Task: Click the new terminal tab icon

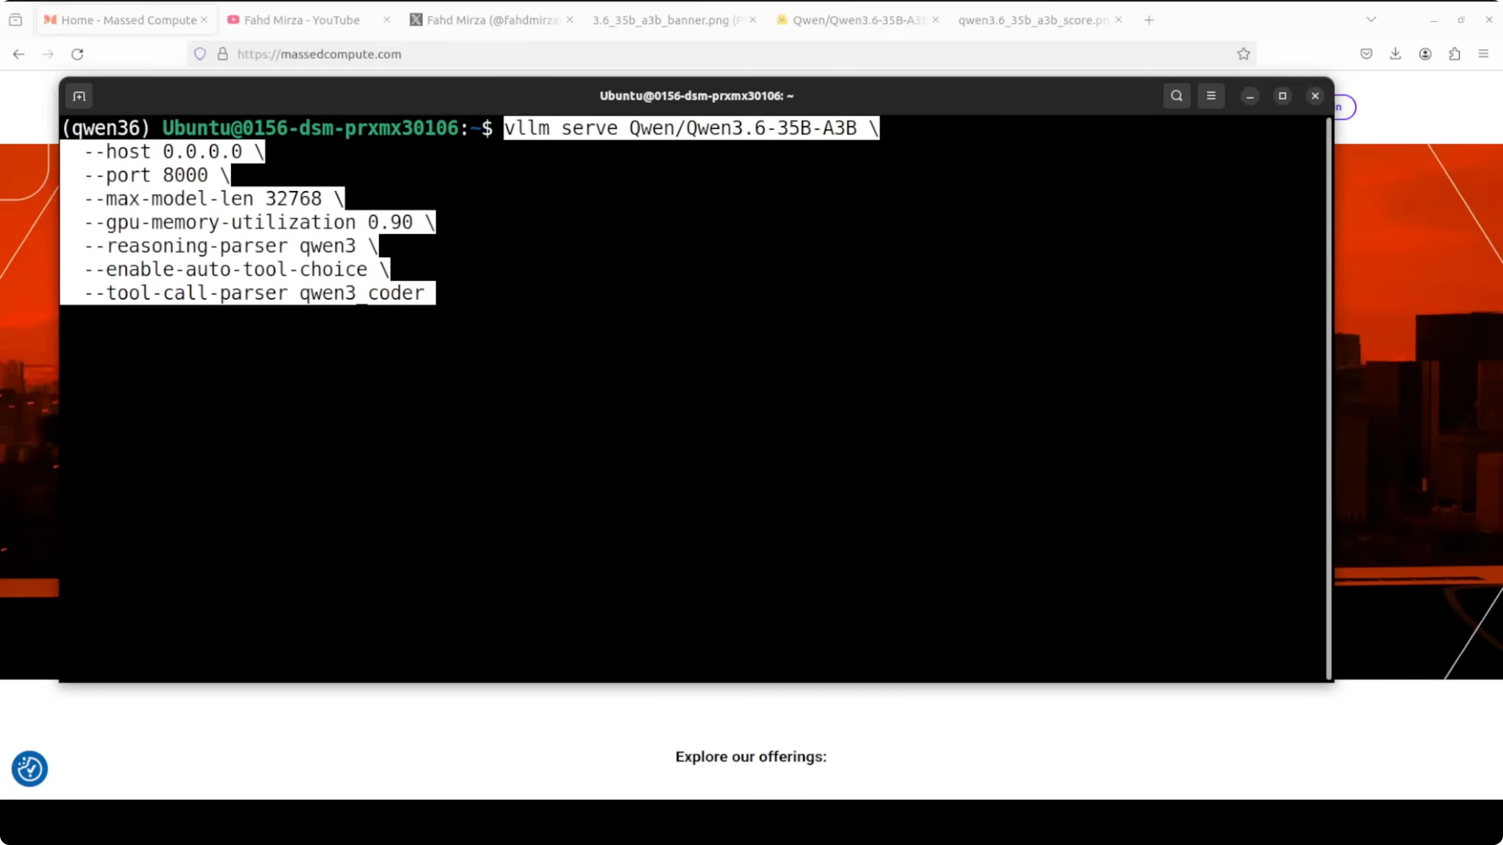Action: point(79,96)
